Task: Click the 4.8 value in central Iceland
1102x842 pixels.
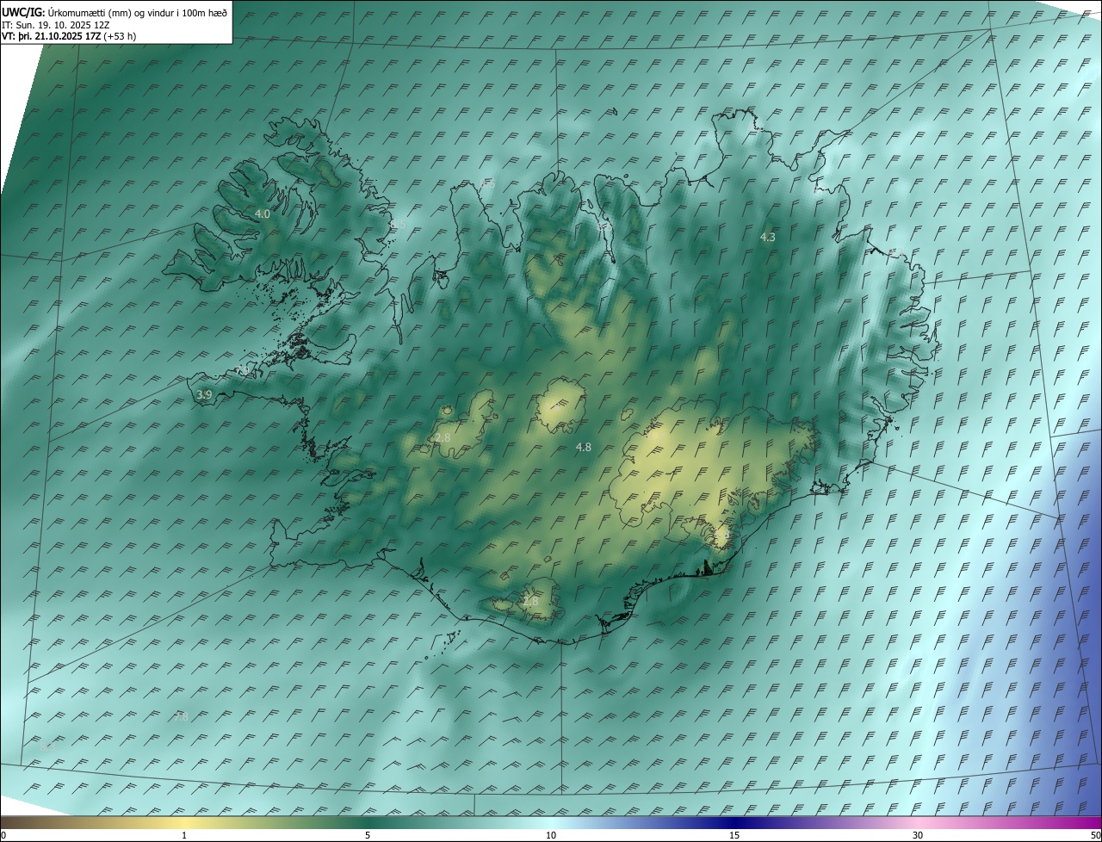Action: point(584,447)
